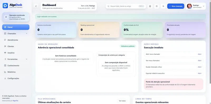Click the Indicadores auditáveis badge

(x=128, y=46)
